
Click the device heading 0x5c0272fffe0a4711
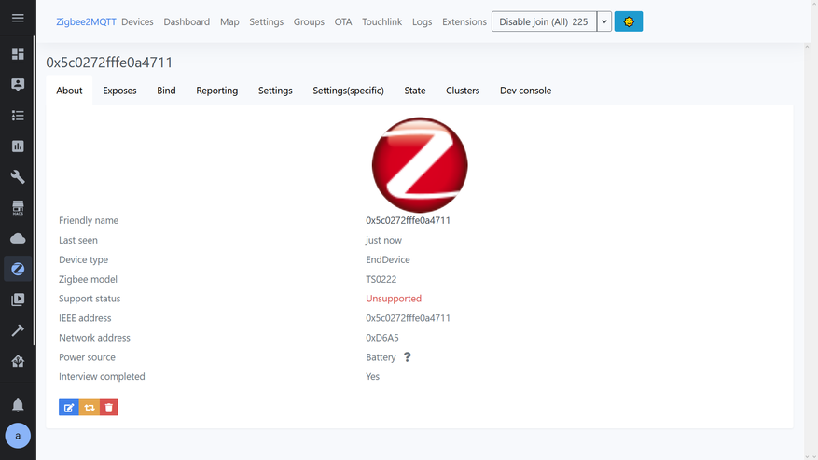(x=109, y=63)
